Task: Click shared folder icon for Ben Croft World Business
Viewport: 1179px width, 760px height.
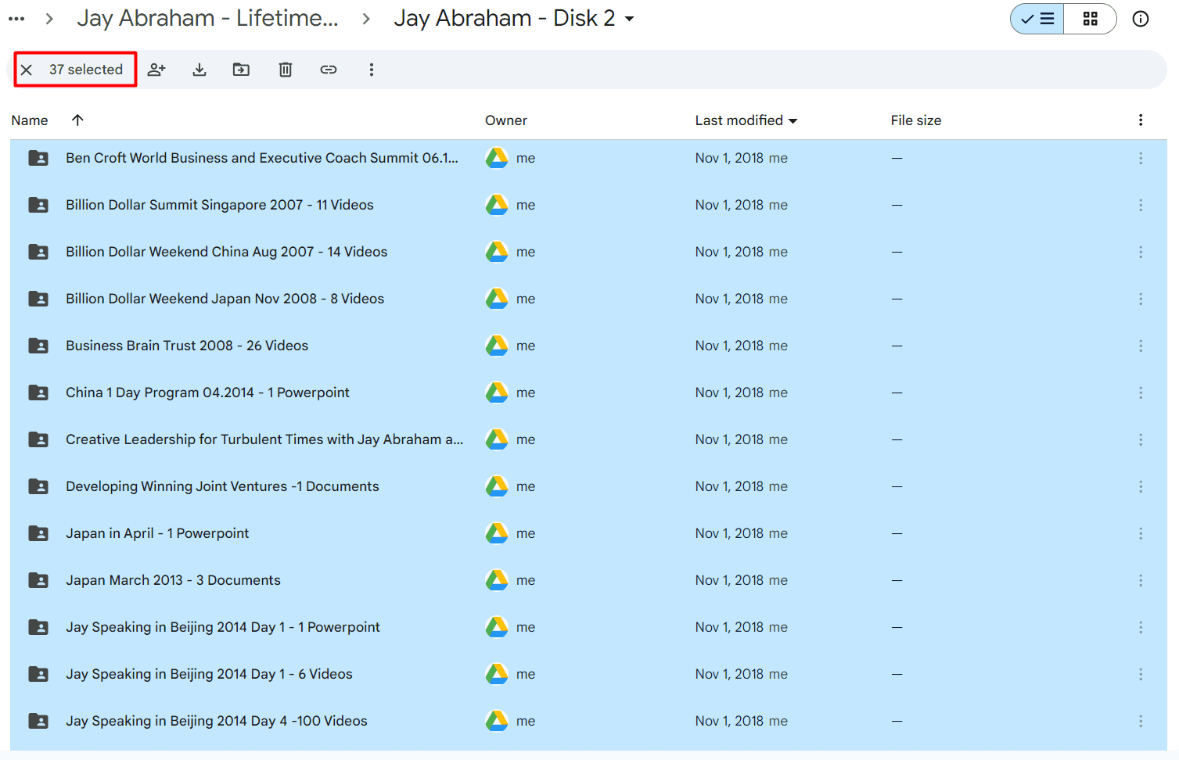Action: [38, 158]
